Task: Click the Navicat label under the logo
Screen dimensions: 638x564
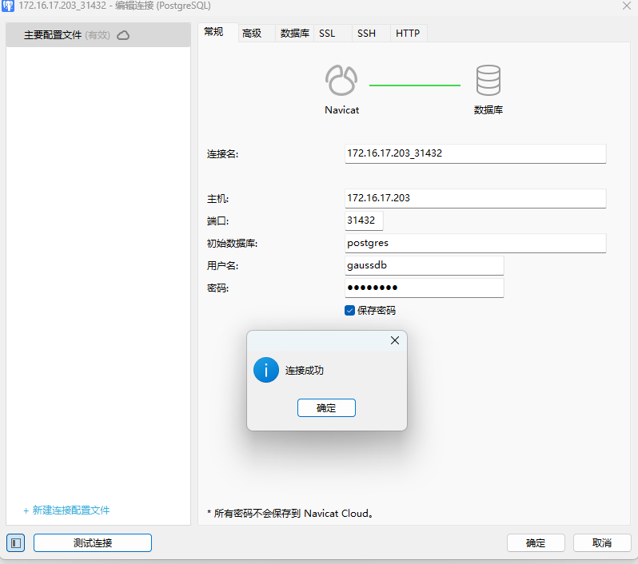Action: 342,110
